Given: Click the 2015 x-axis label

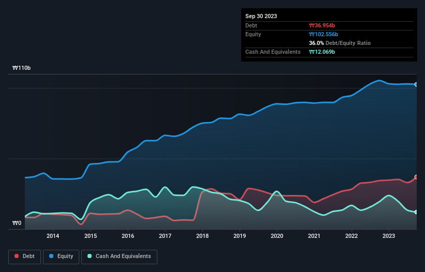Looking at the screenshot, I should pyautogui.click(x=91, y=236).
